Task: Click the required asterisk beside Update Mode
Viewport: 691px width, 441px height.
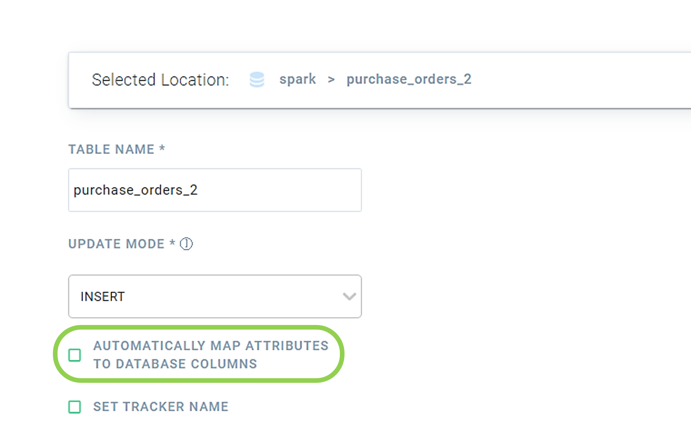Action: [x=172, y=243]
